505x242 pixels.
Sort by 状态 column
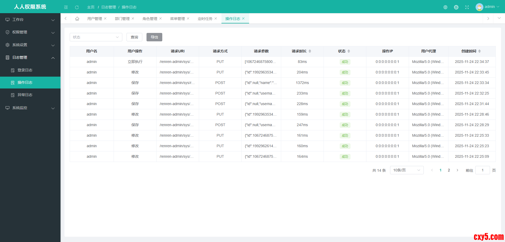tap(349, 51)
